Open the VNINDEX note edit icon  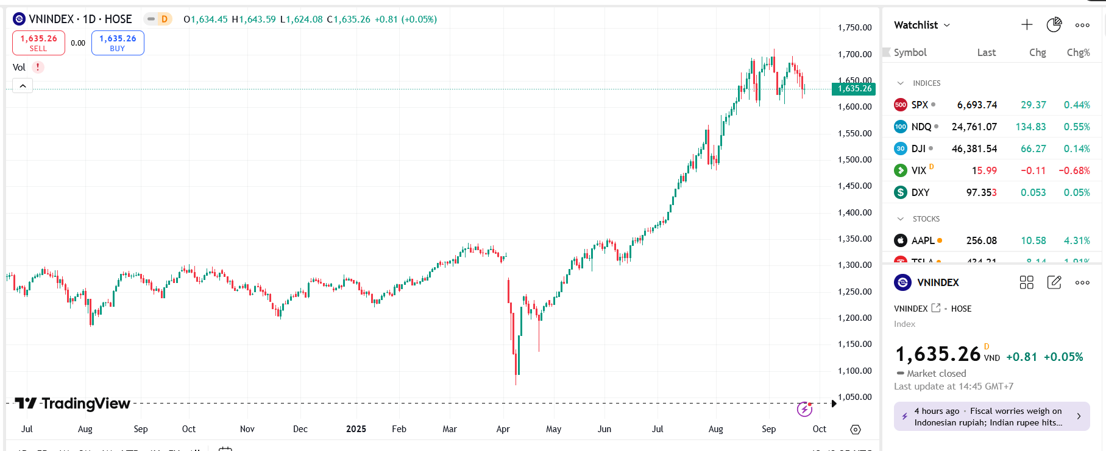pyautogui.click(x=1054, y=282)
